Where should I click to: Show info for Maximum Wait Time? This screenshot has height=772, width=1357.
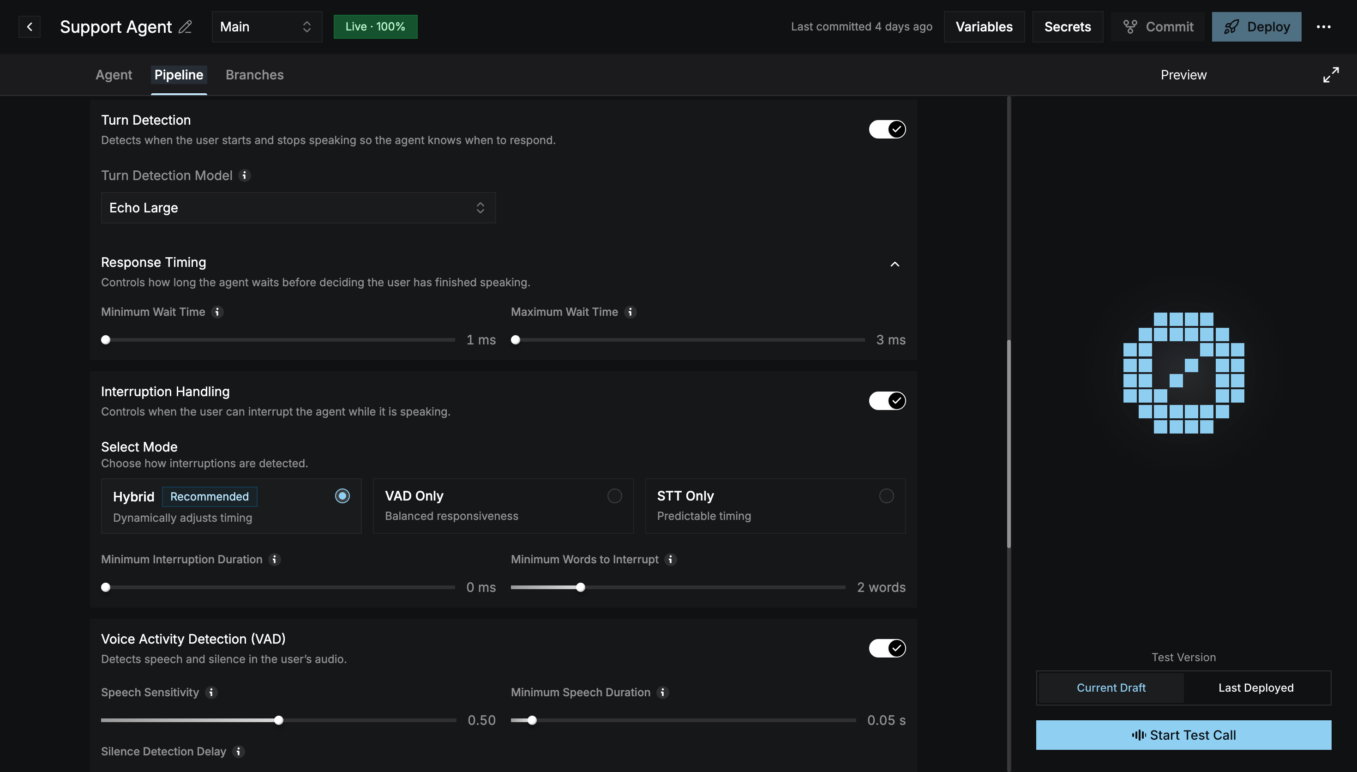[630, 312]
